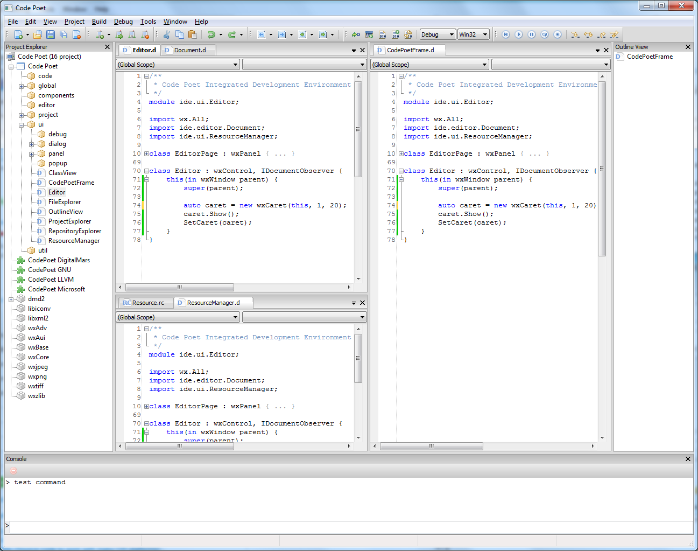This screenshot has width=698, height=551.
Task: Click the Save All toolbar icon
Action: point(64,34)
